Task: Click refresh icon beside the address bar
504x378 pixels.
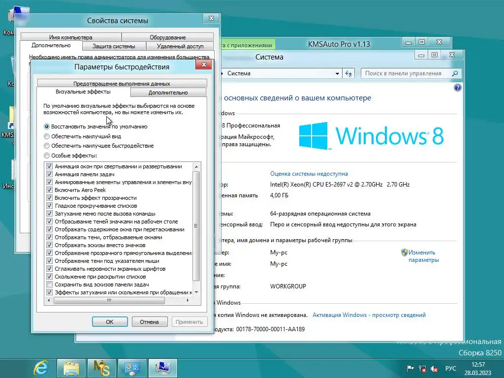Action: (x=348, y=74)
